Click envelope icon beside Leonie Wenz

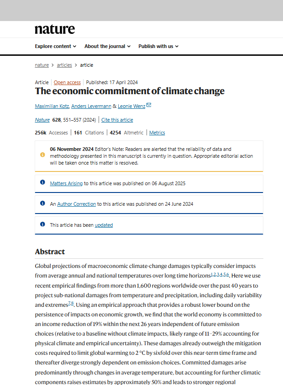tap(149, 106)
